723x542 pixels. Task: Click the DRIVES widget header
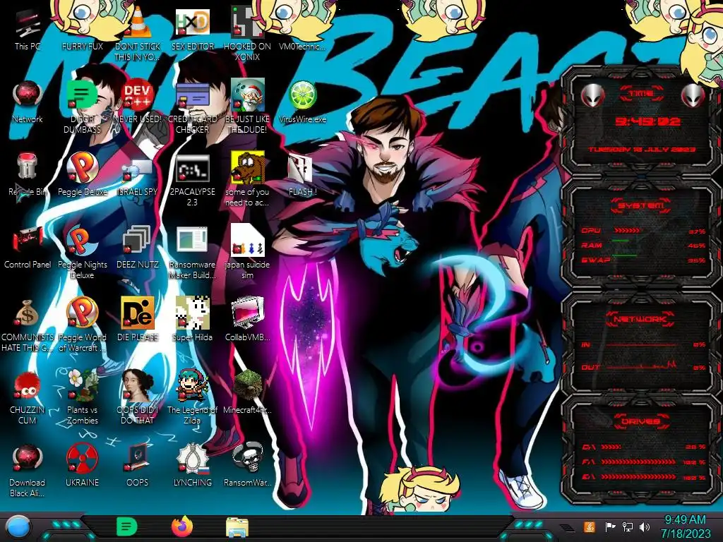(x=640, y=421)
